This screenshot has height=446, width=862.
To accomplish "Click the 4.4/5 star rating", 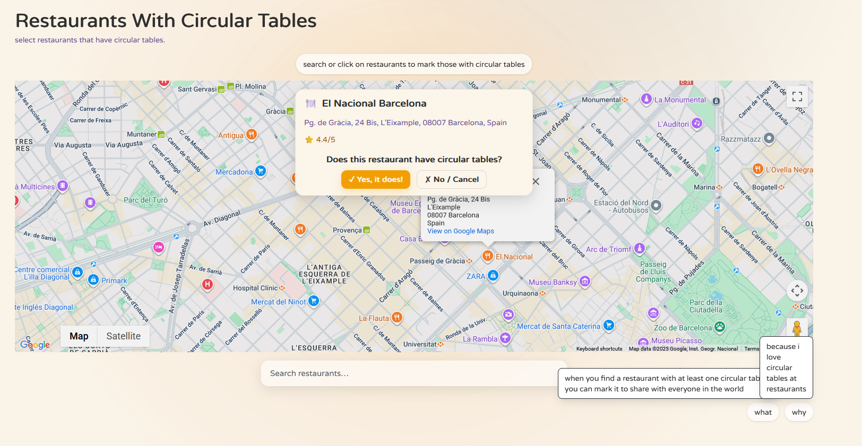I will (x=320, y=139).
